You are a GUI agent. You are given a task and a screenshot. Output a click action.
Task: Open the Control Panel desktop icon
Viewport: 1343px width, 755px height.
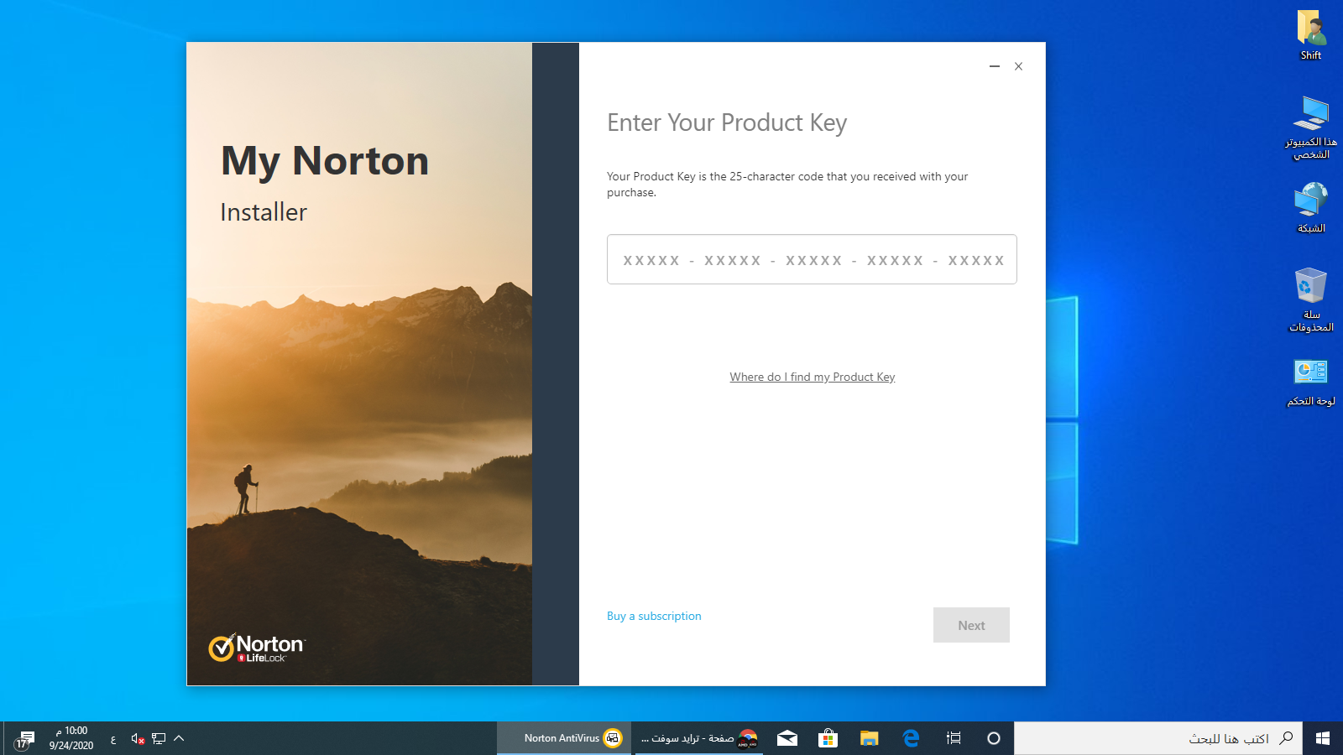tap(1311, 383)
